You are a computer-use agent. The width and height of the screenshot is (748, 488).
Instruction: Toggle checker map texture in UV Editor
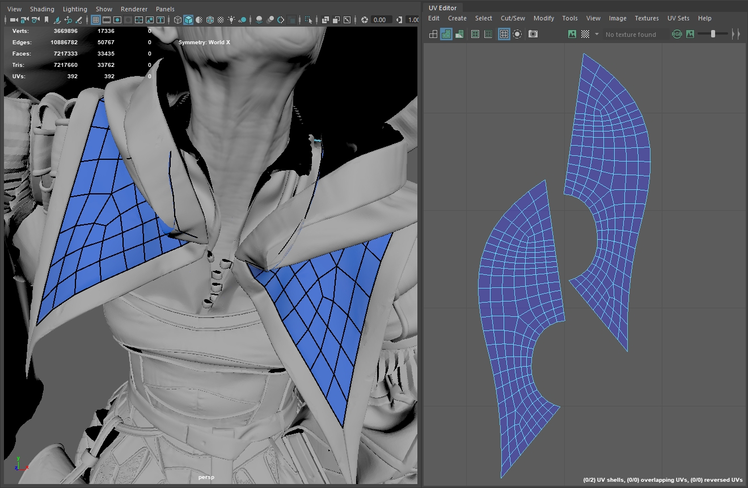(585, 34)
